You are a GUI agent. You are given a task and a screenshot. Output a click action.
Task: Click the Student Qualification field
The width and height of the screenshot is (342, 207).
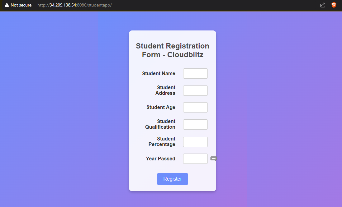[x=195, y=125]
